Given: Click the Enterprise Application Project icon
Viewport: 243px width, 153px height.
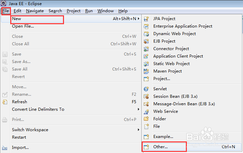Looking at the screenshot, I should click(146, 26).
